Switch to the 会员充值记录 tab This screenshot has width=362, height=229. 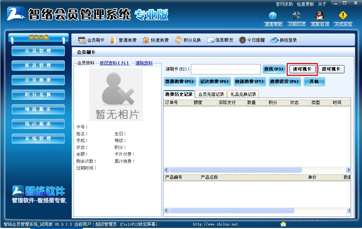tap(211, 94)
